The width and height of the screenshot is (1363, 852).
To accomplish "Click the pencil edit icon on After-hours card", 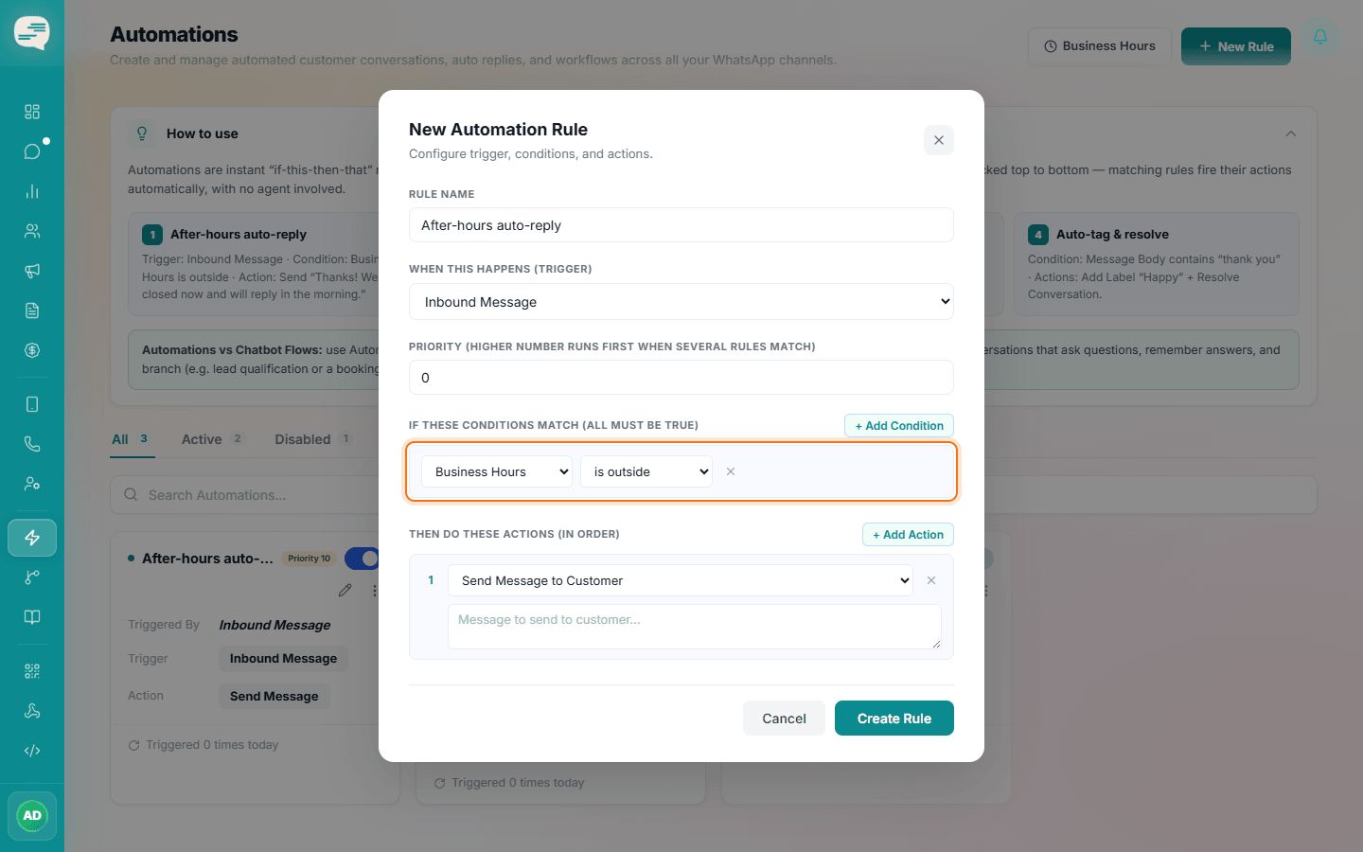I will 345,591.
